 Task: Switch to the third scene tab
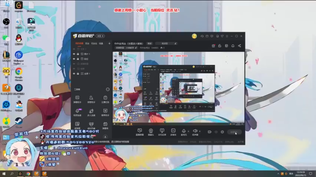(94, 43)
